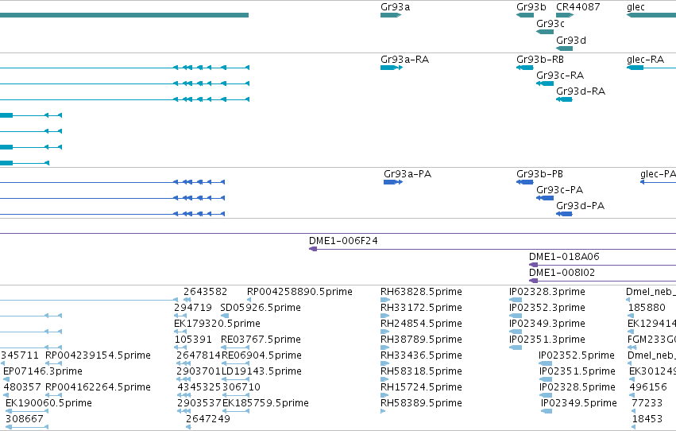676x431 pixels.
Task: Click the Gr93a-PA protein label
Action: (408, 174)
